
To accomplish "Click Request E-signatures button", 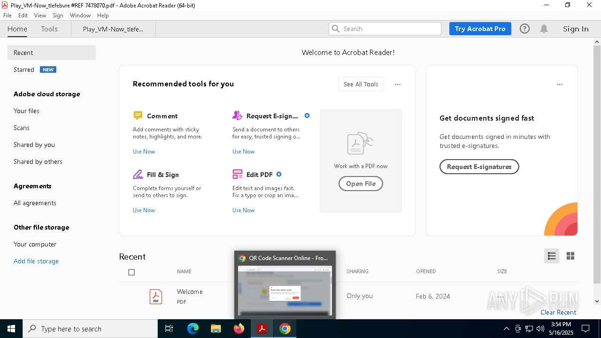I will (x=479, y=167).
